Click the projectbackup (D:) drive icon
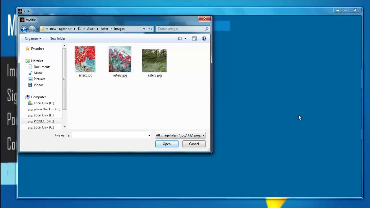The width and height of the screenshot is (370, 208). click(30, 109)
